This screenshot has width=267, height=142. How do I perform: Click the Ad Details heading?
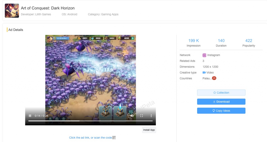(16, 30)
